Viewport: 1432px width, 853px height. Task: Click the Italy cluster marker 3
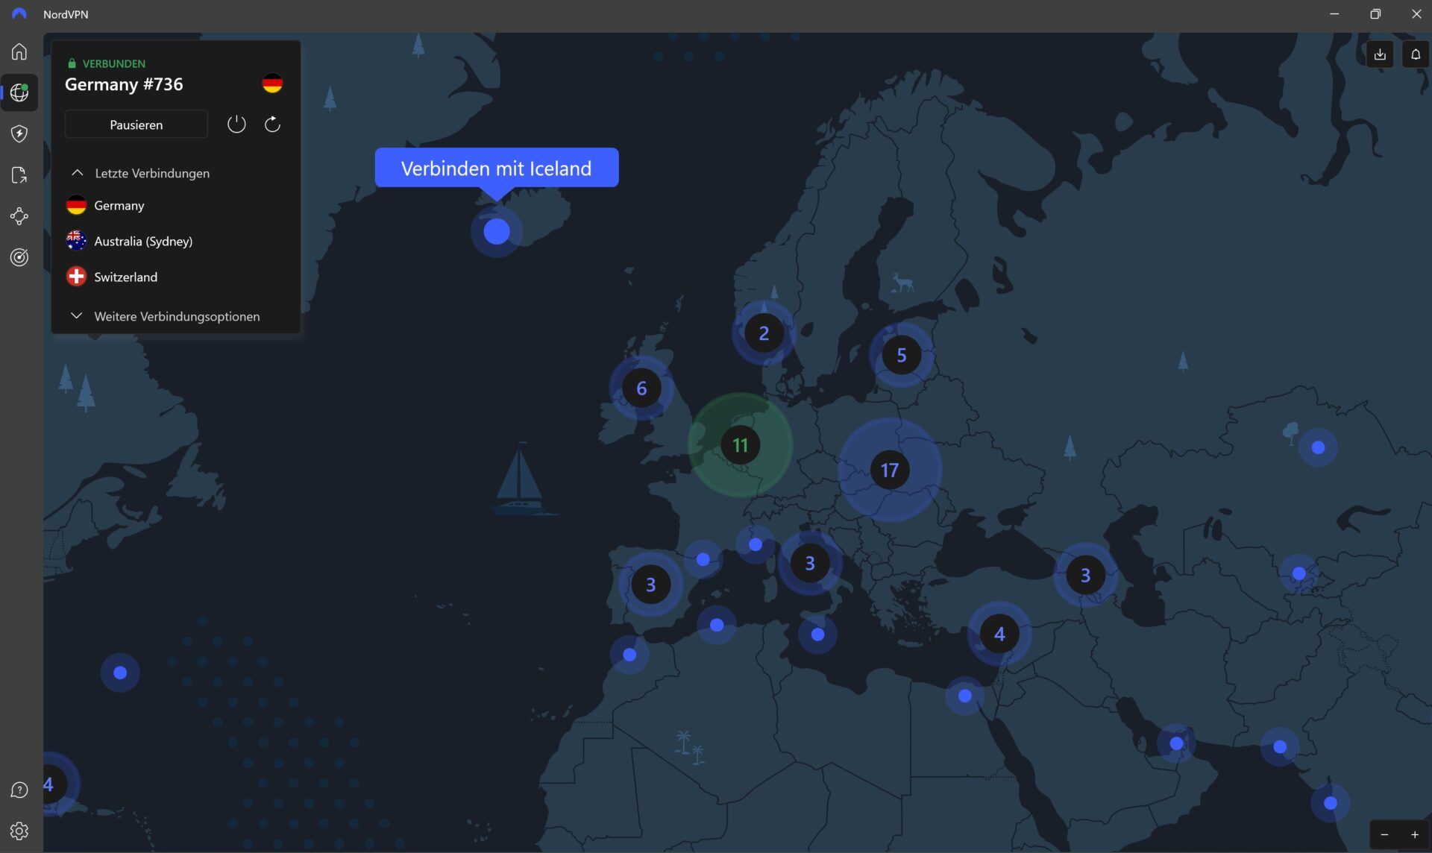pyautogui.click(x=810, y=563)
